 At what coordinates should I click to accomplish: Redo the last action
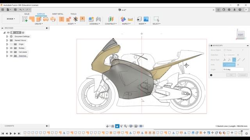coord(27,10)
